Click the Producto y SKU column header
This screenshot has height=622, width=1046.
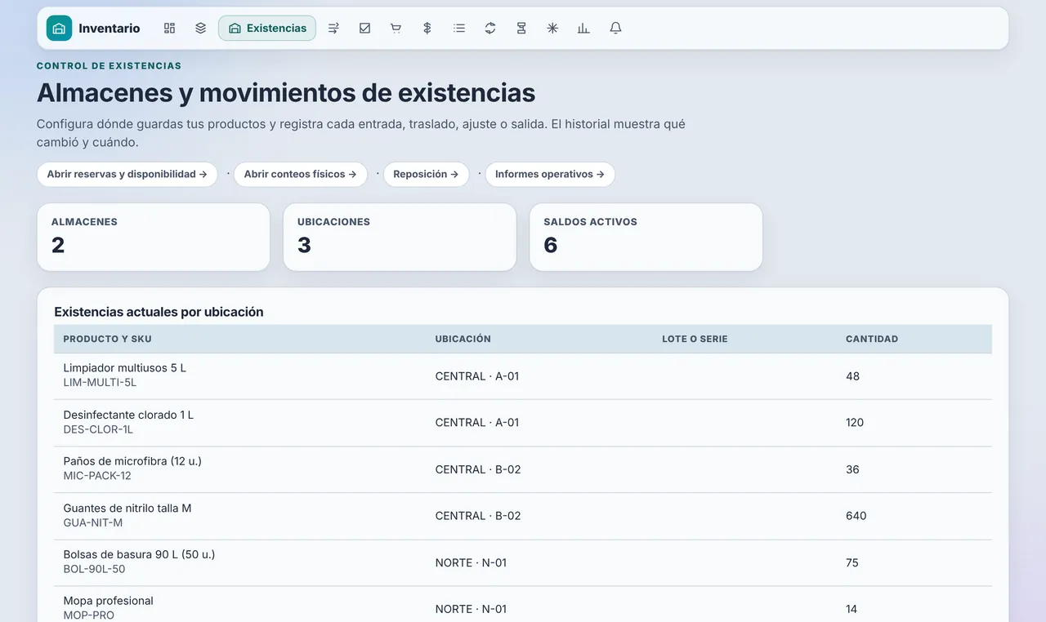tap(107, 339)
